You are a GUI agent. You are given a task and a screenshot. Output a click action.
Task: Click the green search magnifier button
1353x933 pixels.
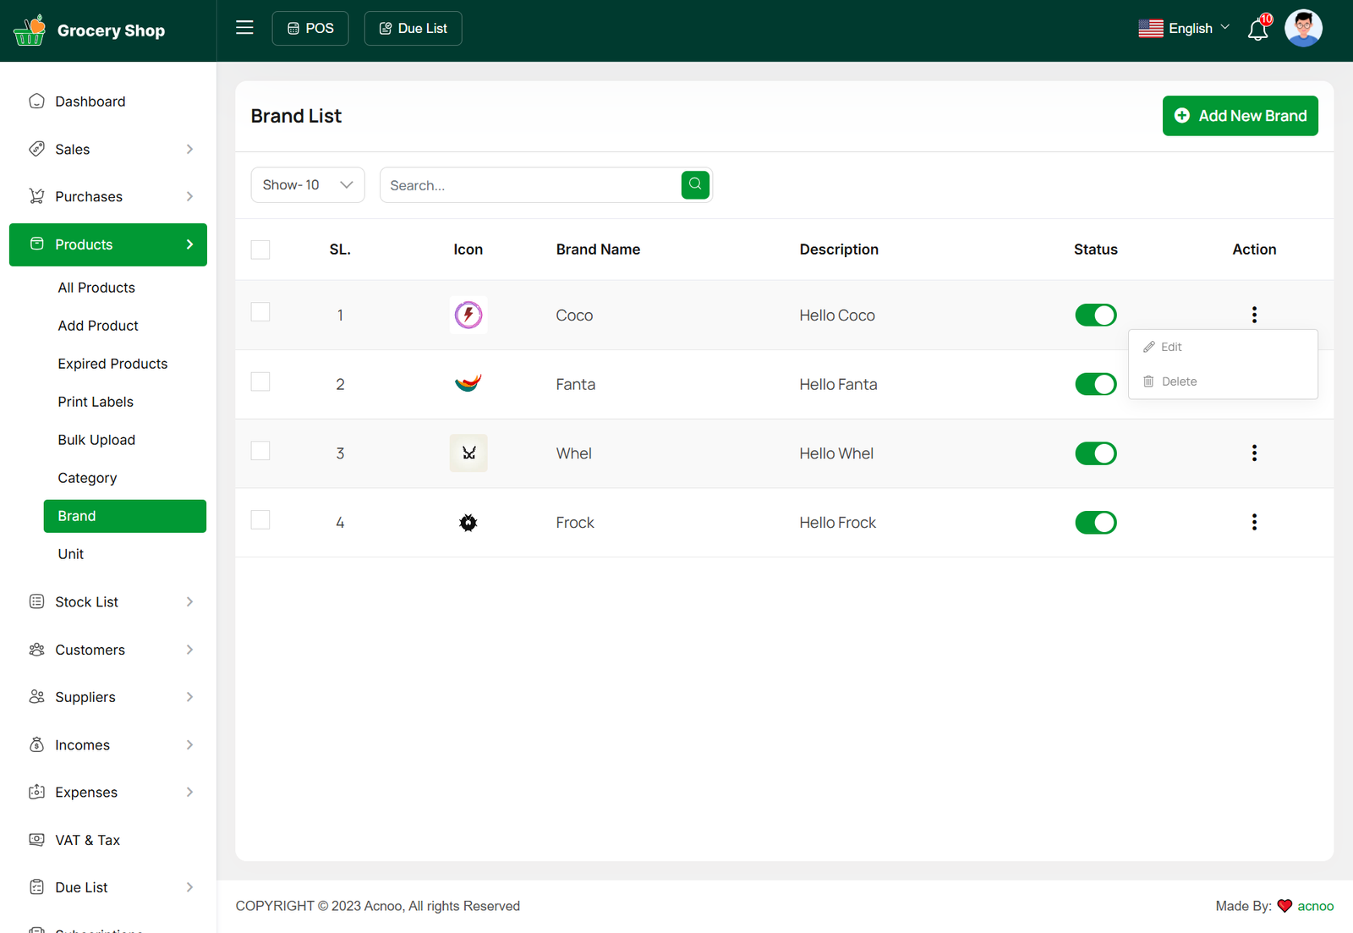[x=695, y=184]
